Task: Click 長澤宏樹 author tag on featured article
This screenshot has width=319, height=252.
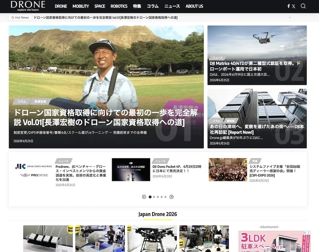Action: click(x=40, y=101)
